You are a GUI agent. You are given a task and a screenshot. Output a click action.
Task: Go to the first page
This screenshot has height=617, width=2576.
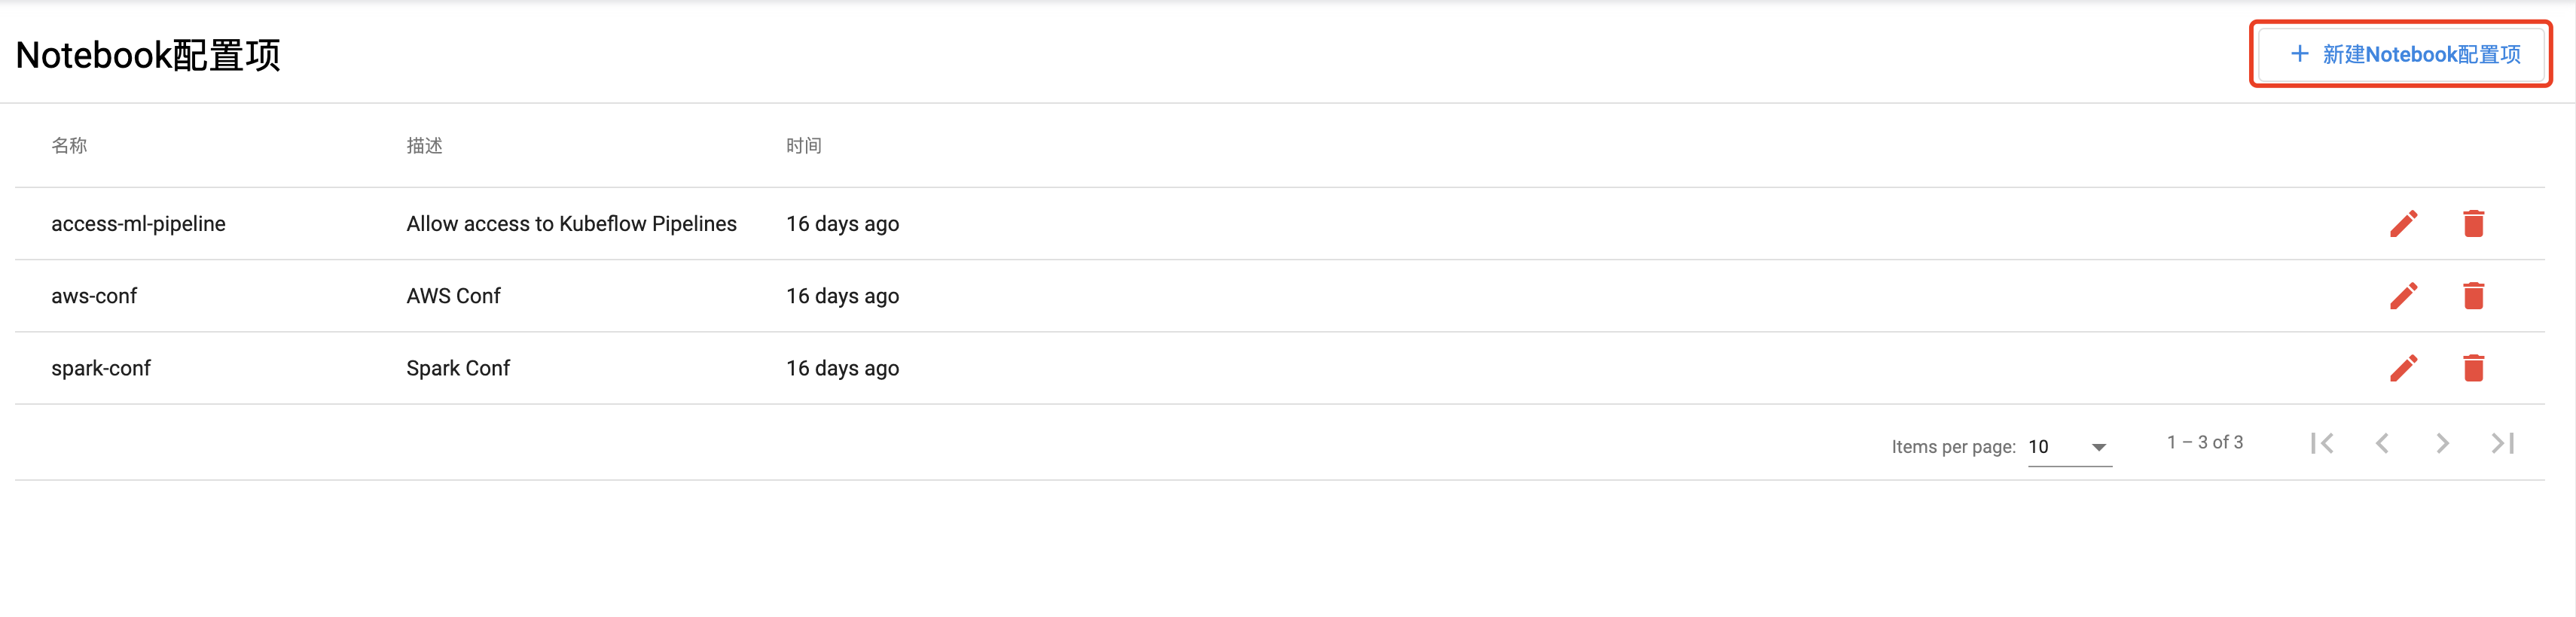click(2322, 443)
